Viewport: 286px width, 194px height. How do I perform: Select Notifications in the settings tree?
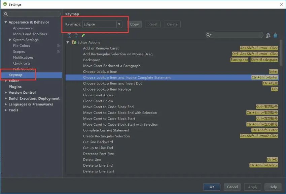[23, 57]
